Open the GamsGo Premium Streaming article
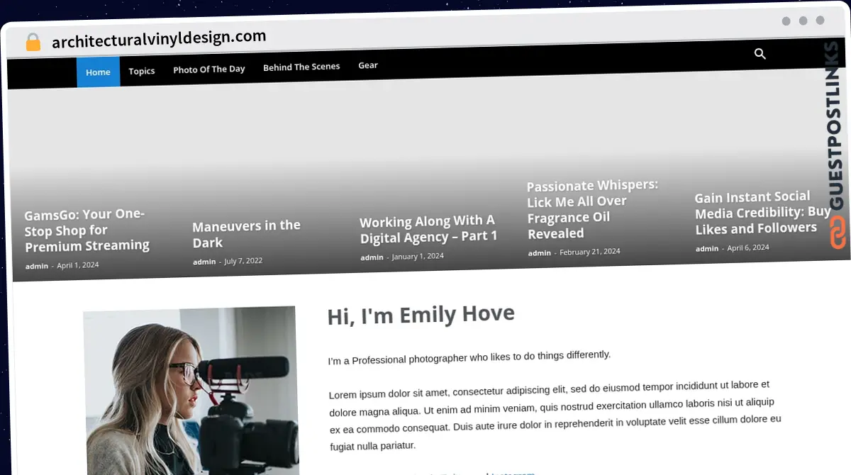Viewport: 851px width, 475px height. pyautogui.click(x=87, y=230)
